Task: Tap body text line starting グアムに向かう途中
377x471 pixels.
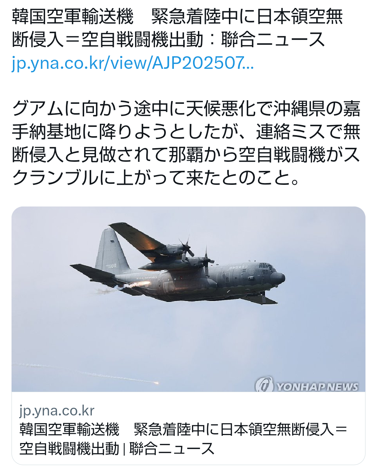Action: tap(186, 109)
